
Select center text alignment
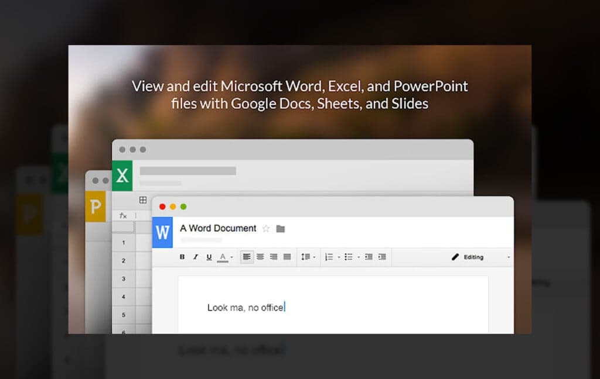click(260, 257)
